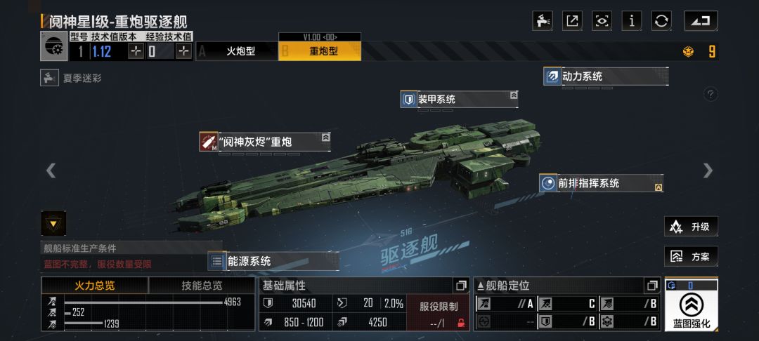Image resolution: width=759 pixels, height=341 pixels.
Task: Expand the 装甲系统 module chevron
Action: (514, 95)
